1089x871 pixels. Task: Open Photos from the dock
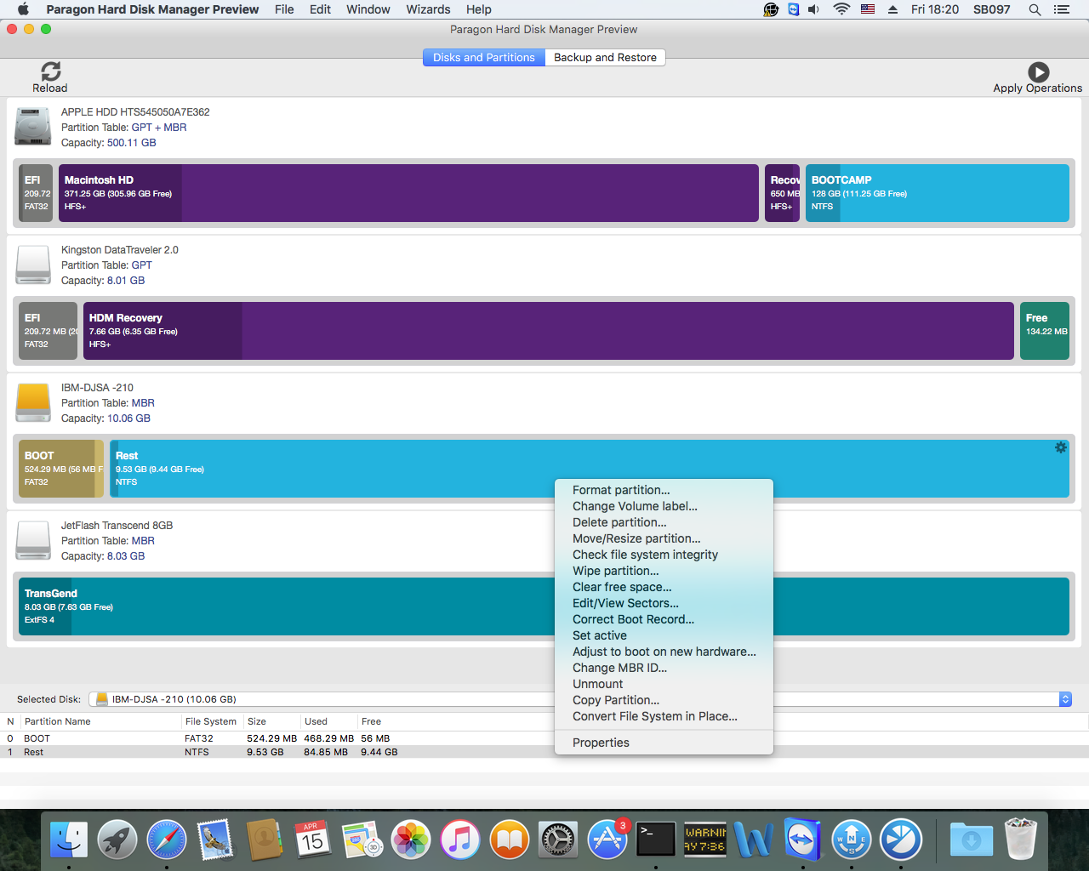[x=411, y=840]
